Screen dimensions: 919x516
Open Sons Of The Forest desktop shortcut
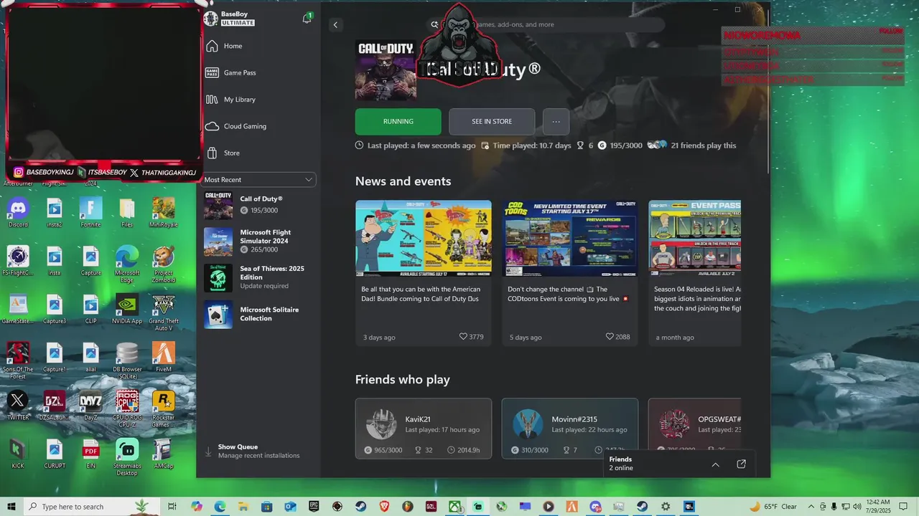18,360
